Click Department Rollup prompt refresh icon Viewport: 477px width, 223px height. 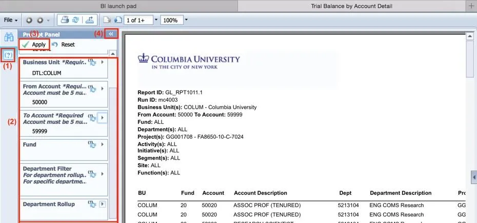click(92, 204)
